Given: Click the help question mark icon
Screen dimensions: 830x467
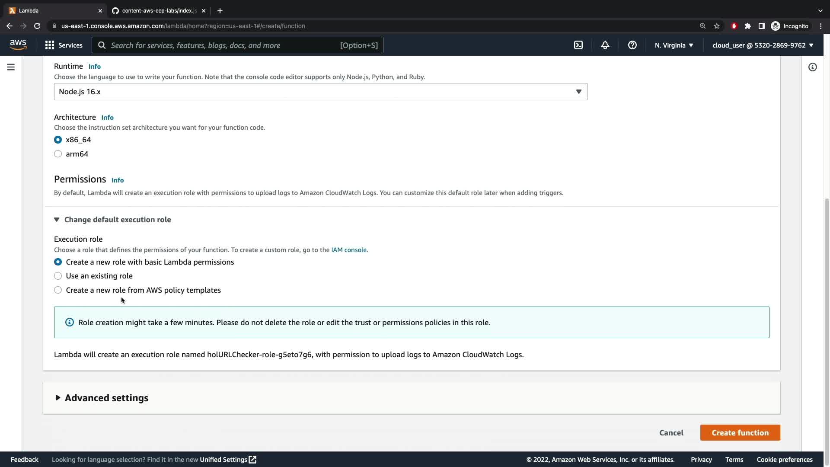Looking at the screenshot, I should coord(632,45).
